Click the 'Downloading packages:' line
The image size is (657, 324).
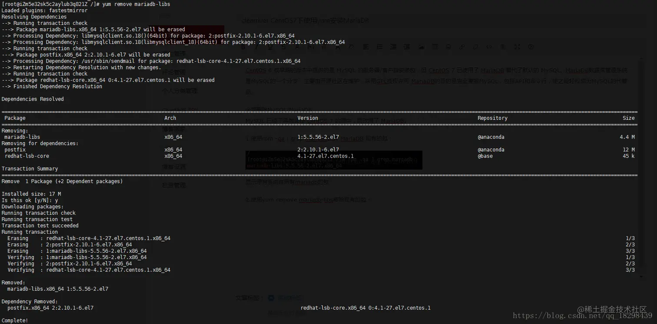(x=33, y=206)
